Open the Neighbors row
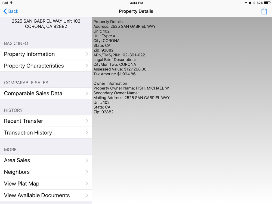Screen dimensions: 272x204 coord(46,172)
